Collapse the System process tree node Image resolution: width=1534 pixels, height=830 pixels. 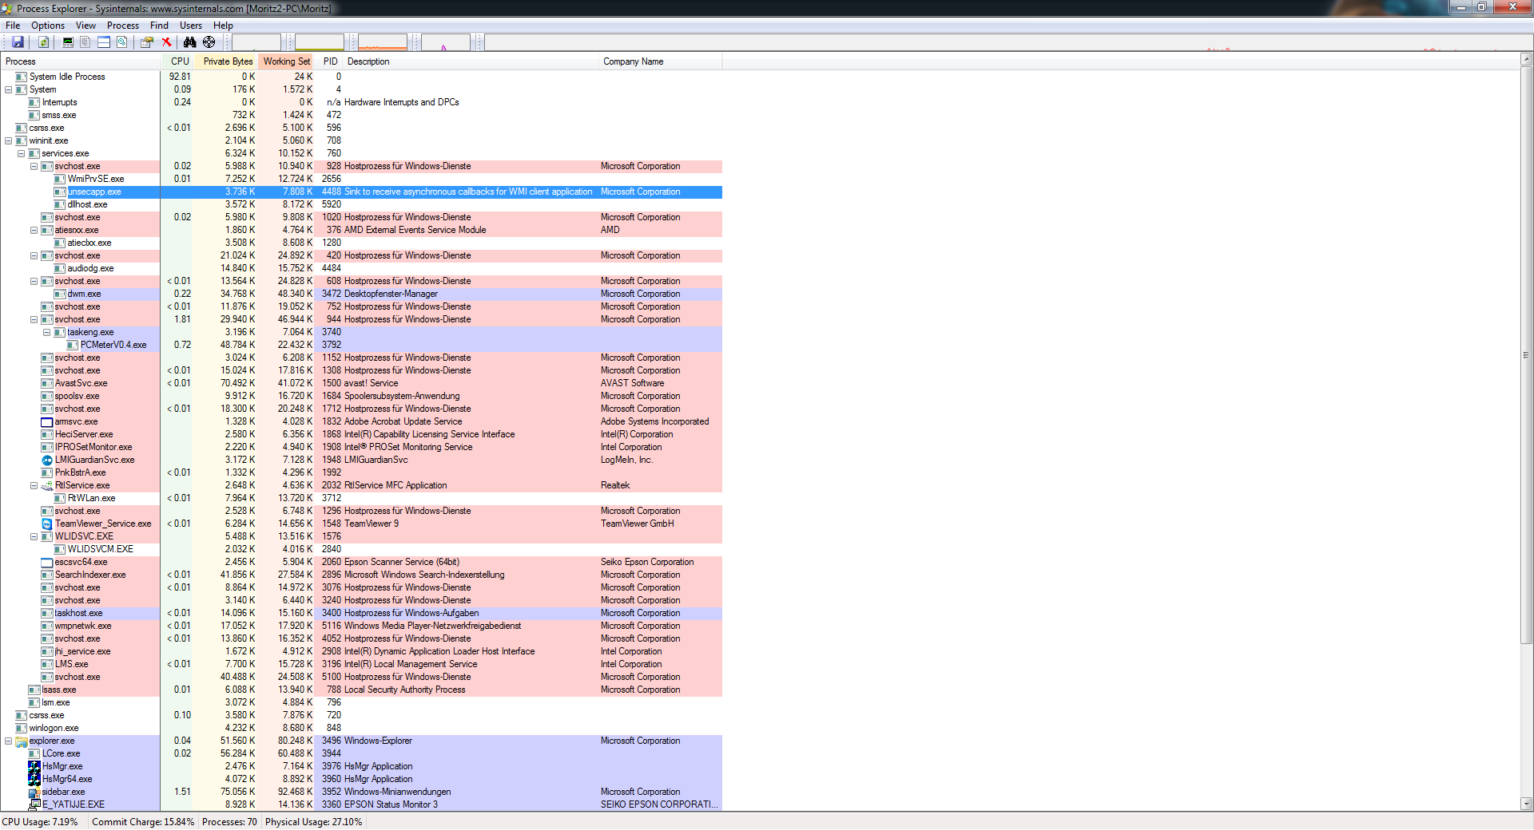[9, 89]
